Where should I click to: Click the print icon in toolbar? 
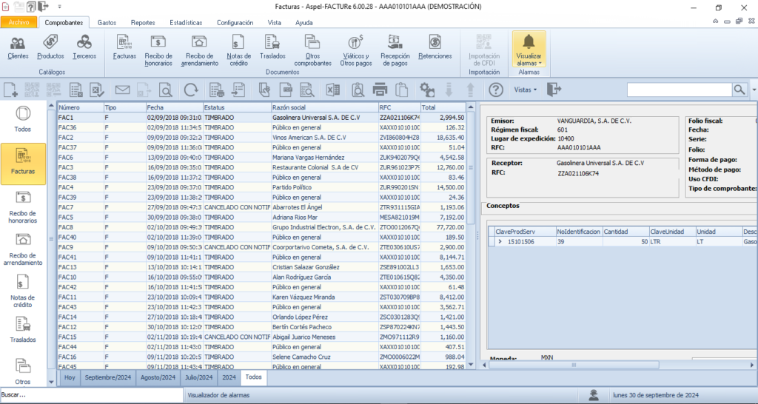[x=380, y=90]
